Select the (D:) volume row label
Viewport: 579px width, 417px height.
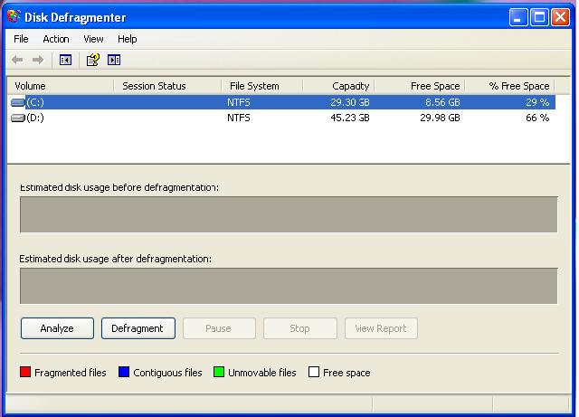pyautogui.click(x=35, y=118)
